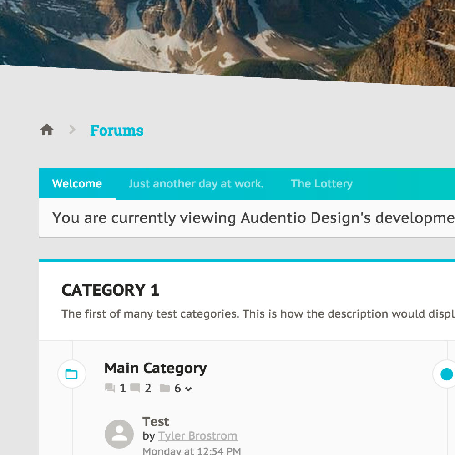Click the blue circle indicator at right
The image size is (455, 455).
[447, 374]
